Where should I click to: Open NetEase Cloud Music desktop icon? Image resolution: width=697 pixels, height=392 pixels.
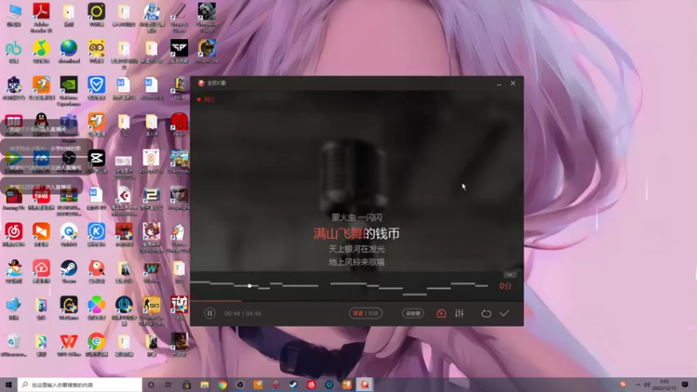point(14,234)
